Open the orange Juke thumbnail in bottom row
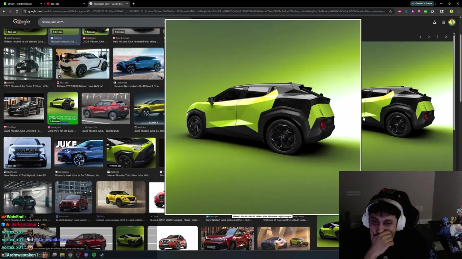Image resolution: width=462 pixels, height=259 pixels. (173, 238)
